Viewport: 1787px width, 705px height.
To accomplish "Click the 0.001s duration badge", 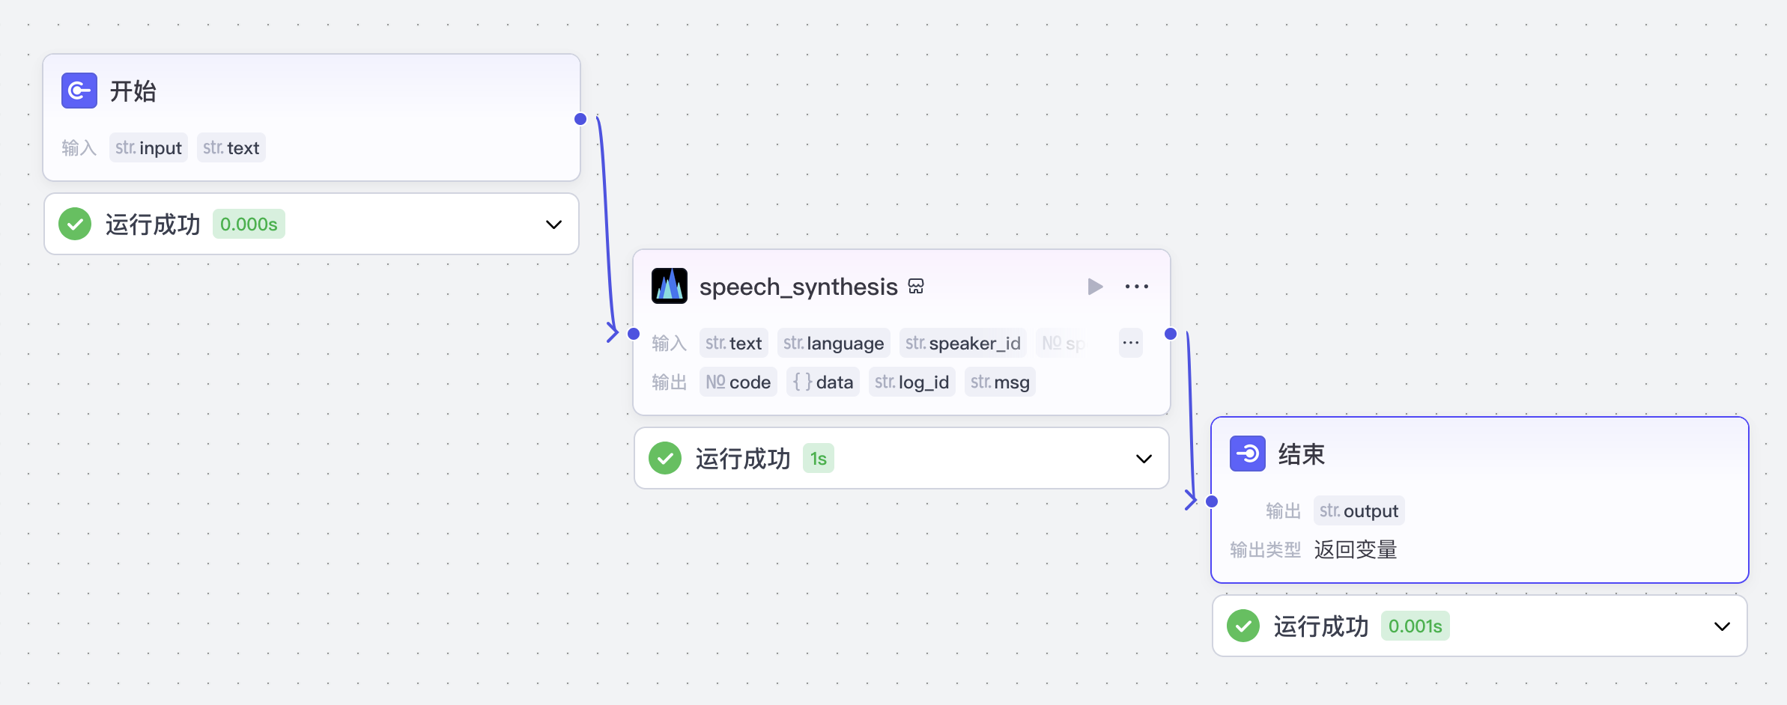I will pyautogui.click(x=1416, y=626).
